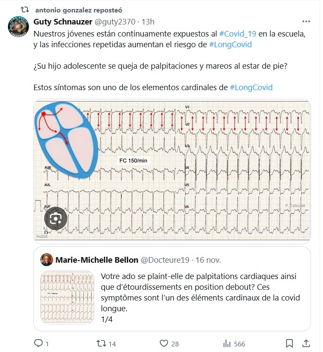This screenshot has height=352, width=323.
Task: Open the three-dot more options menu
Action: coord(306,21)
